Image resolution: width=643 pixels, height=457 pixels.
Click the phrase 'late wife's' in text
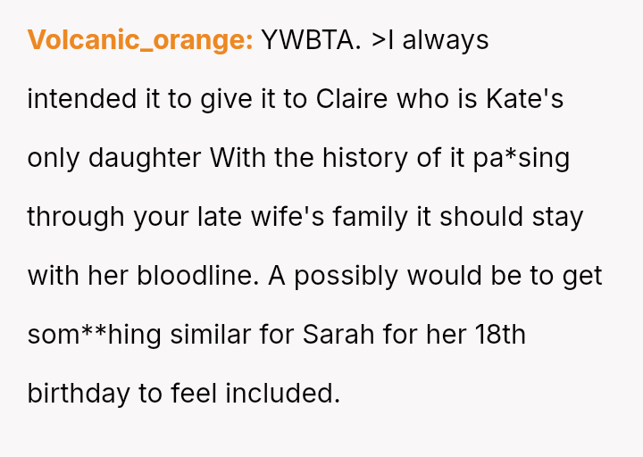tap(261, 217)
